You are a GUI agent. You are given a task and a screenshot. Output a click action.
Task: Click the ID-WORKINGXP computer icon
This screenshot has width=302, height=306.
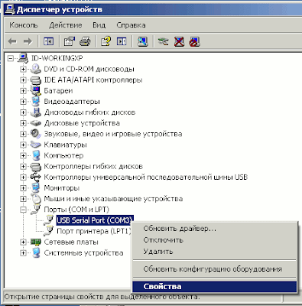pyautogui.click(x=23, y=58)
